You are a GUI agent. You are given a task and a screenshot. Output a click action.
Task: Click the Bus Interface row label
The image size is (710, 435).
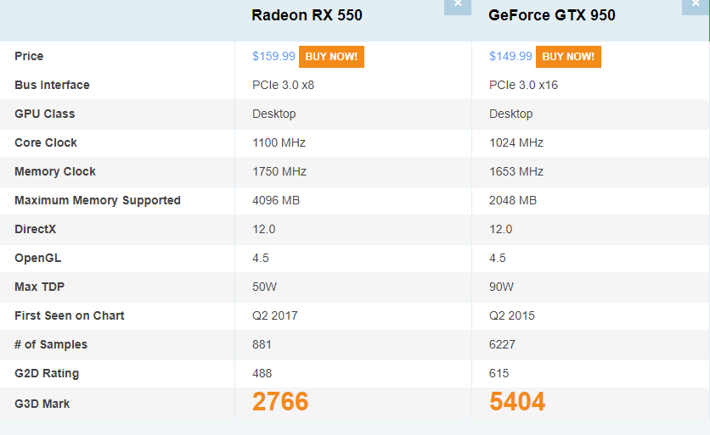click(52, 85)
